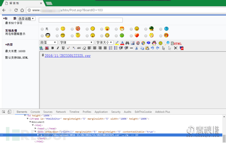Select the blue question mark radio button
The image size is (226, 143).
[161, 29]
